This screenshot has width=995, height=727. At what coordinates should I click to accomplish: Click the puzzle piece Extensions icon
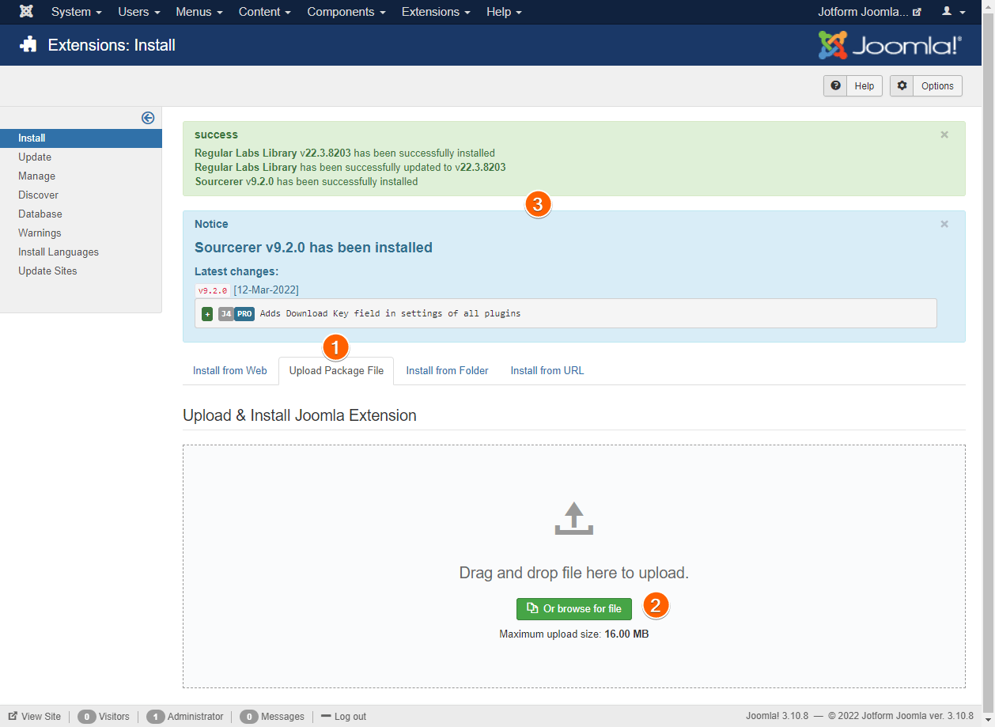coord(28,45)
